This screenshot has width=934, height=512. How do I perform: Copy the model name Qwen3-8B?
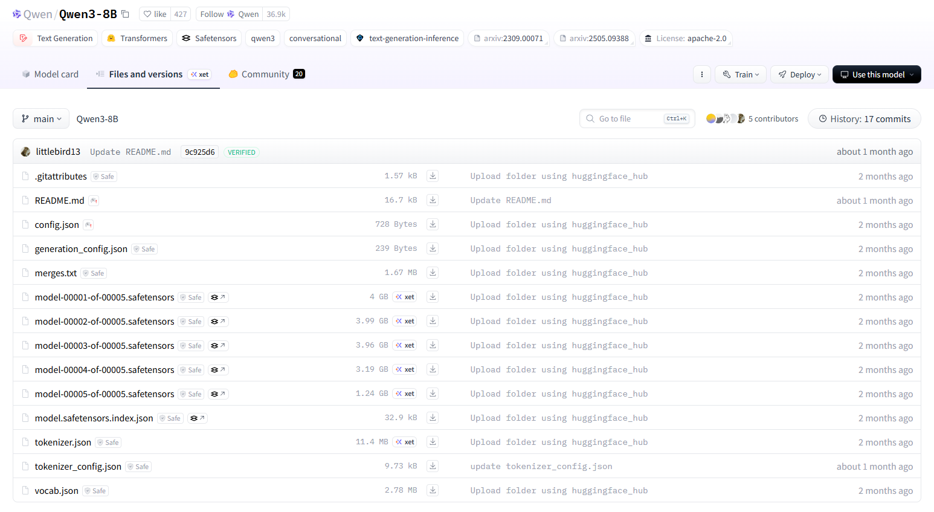click(x=125, y=14)
